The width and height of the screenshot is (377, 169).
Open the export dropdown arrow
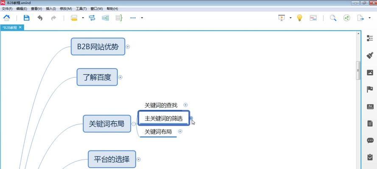(369, 18)
